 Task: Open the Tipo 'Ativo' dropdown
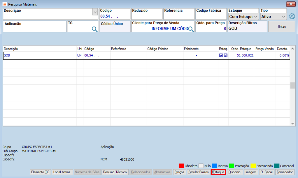(x=273, y=17)
